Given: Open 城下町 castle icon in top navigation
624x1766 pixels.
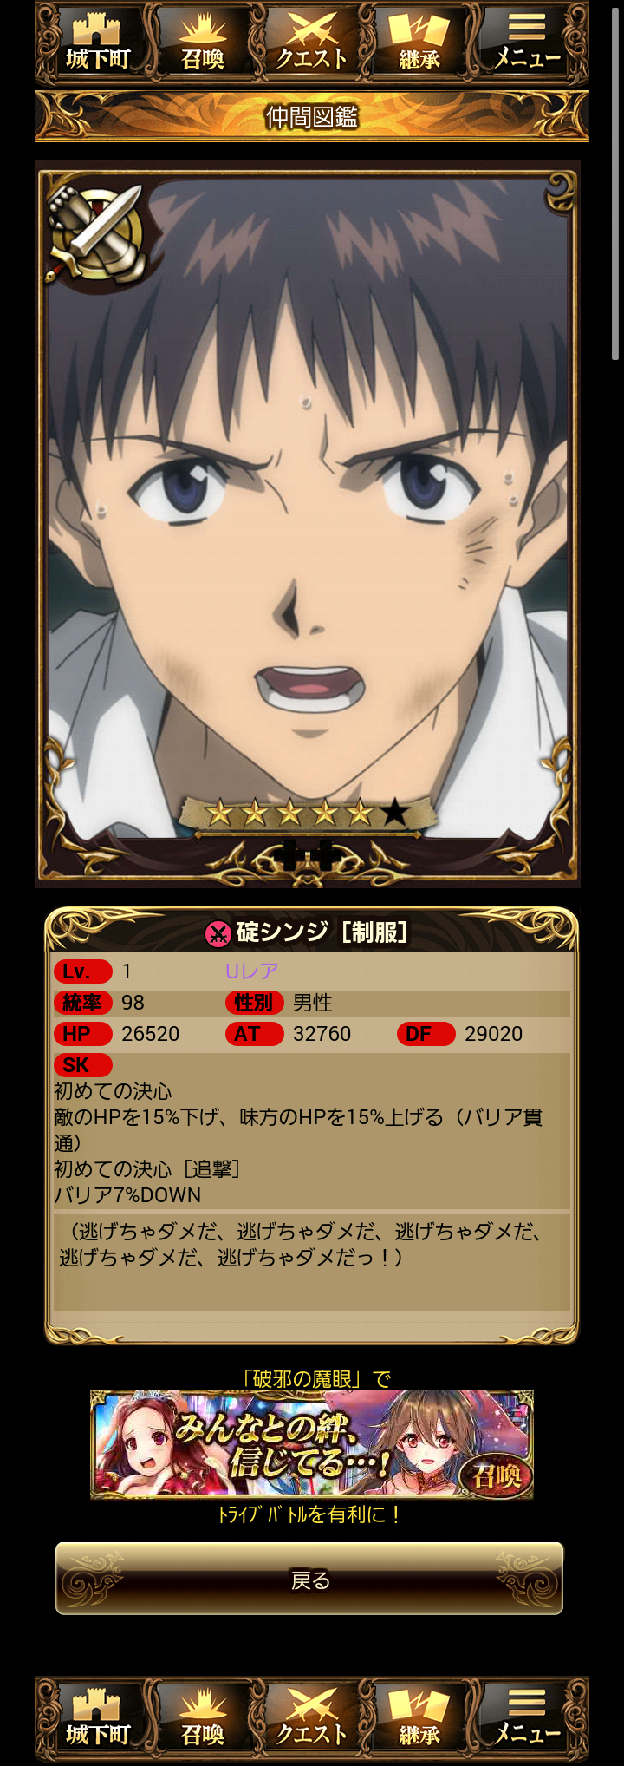Looking at the screenshot, I should tap(96, 43).
